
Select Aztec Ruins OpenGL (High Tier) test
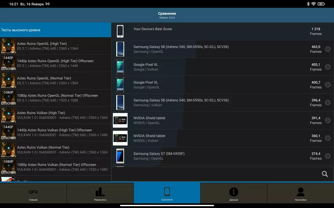[x=55, y=46]
